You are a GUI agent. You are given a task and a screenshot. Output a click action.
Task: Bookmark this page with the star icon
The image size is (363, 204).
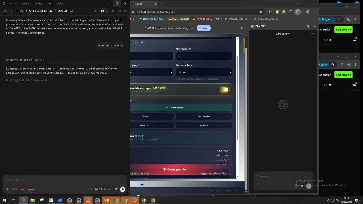(261, 12)
